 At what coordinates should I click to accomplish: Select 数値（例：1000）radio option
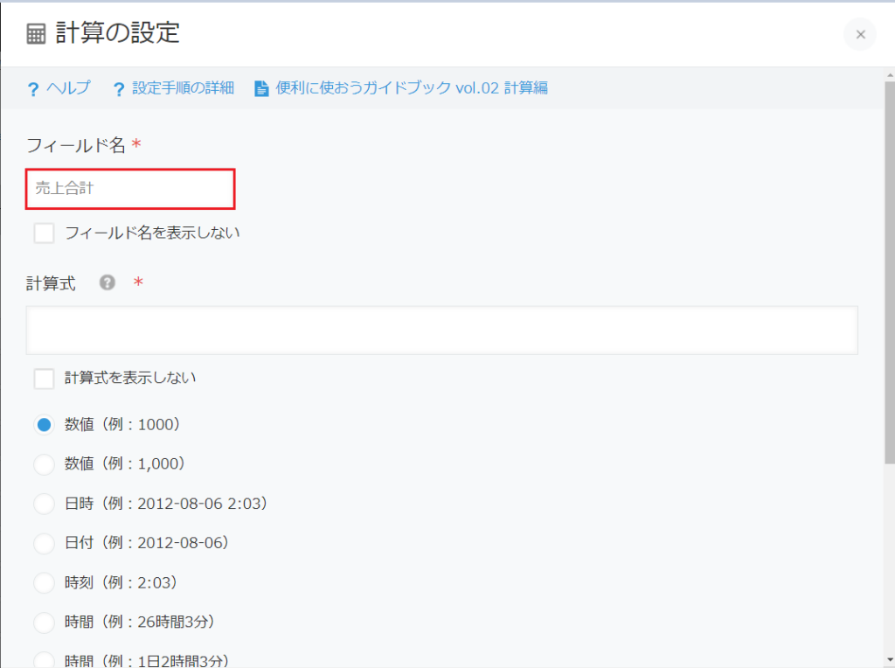[x=44, y=425]
